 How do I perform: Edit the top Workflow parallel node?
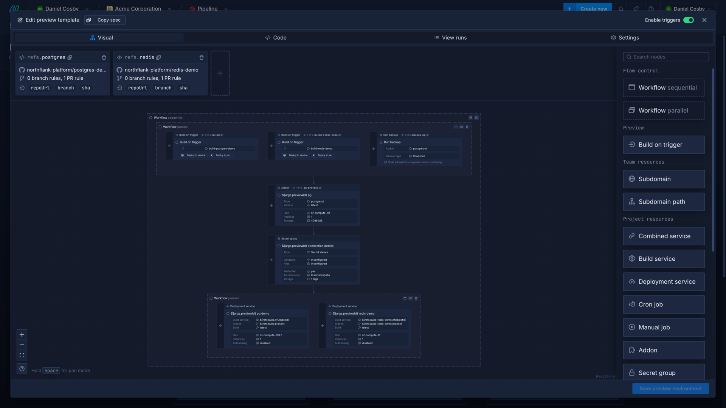(x=461, y=127)
